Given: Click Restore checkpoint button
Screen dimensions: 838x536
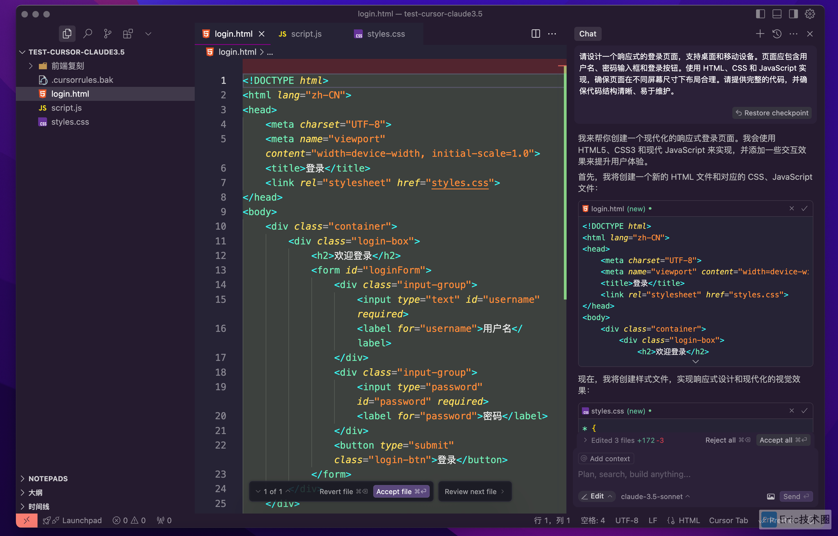Looking at the screenshot, I should click(x=772, y=113).
